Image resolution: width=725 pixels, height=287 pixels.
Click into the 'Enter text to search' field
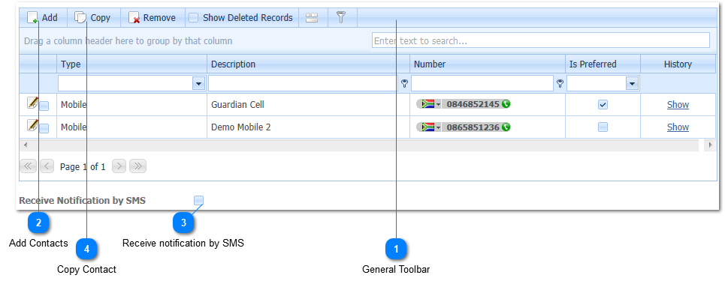pos(540,40)
